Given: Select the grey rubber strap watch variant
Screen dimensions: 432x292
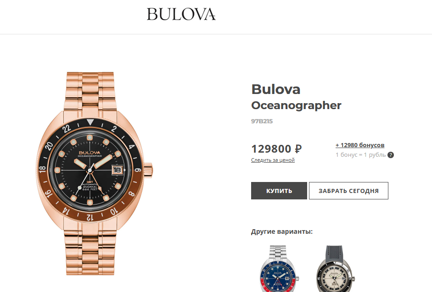Looking at the screenshot, I should point(334,268).
